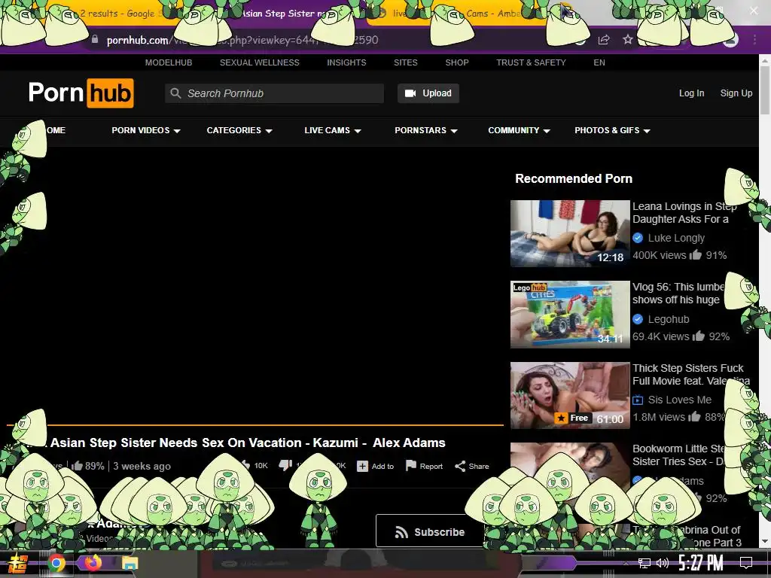Click the Recommended Porn heading
The width and height of the screenshot is (771, 578).
click(574, 178)
